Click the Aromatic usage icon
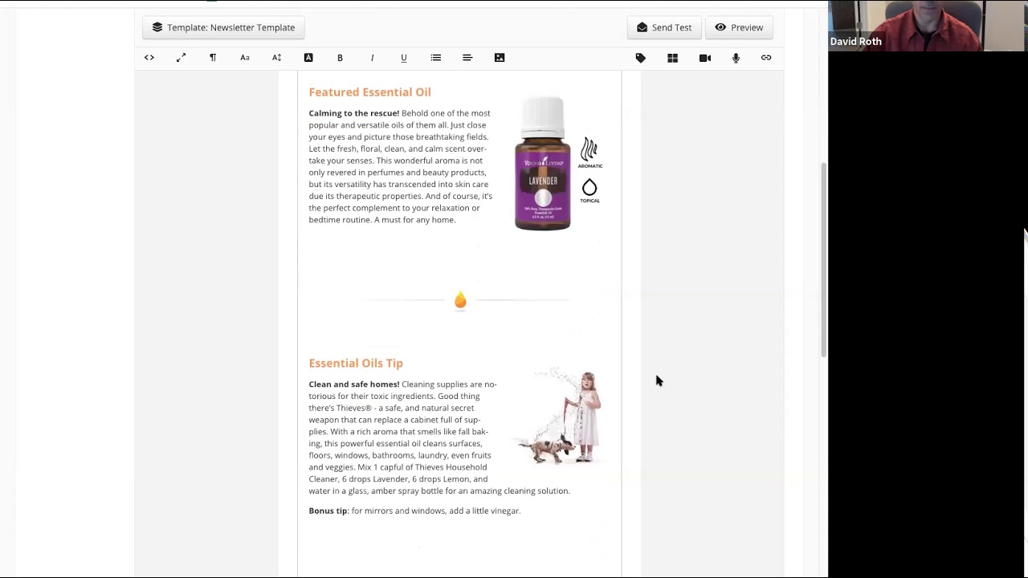The height and width of the screenshot is (578, 1028). [x=590, y=153]
